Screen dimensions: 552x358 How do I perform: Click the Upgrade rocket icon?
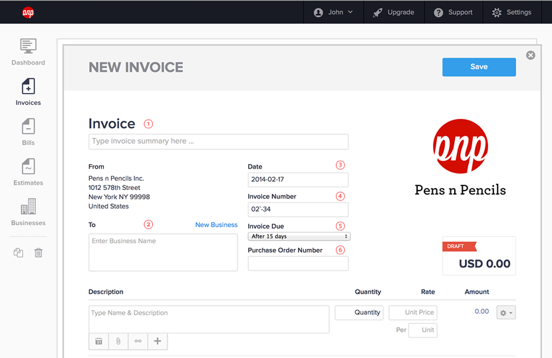pyautogui.click(x=378, y=13)
